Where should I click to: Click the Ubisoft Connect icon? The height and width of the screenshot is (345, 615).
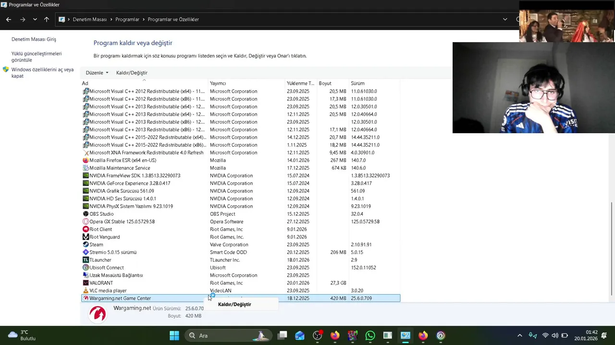click(x=86, y=267)
